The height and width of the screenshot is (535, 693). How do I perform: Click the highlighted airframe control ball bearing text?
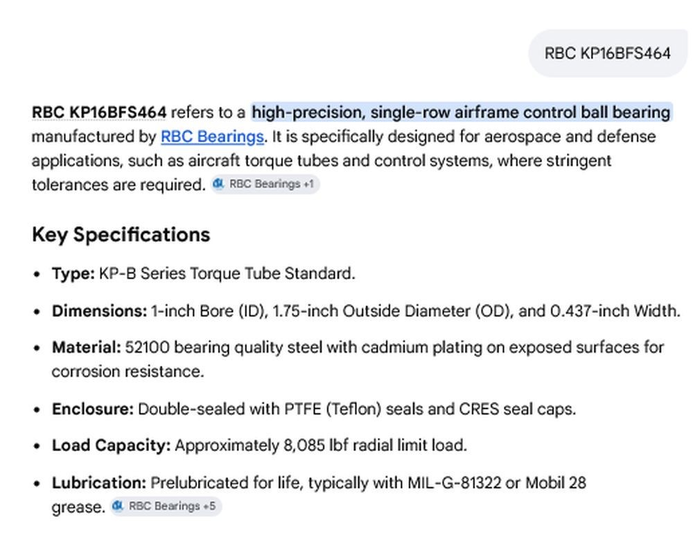tap(462, 112)
